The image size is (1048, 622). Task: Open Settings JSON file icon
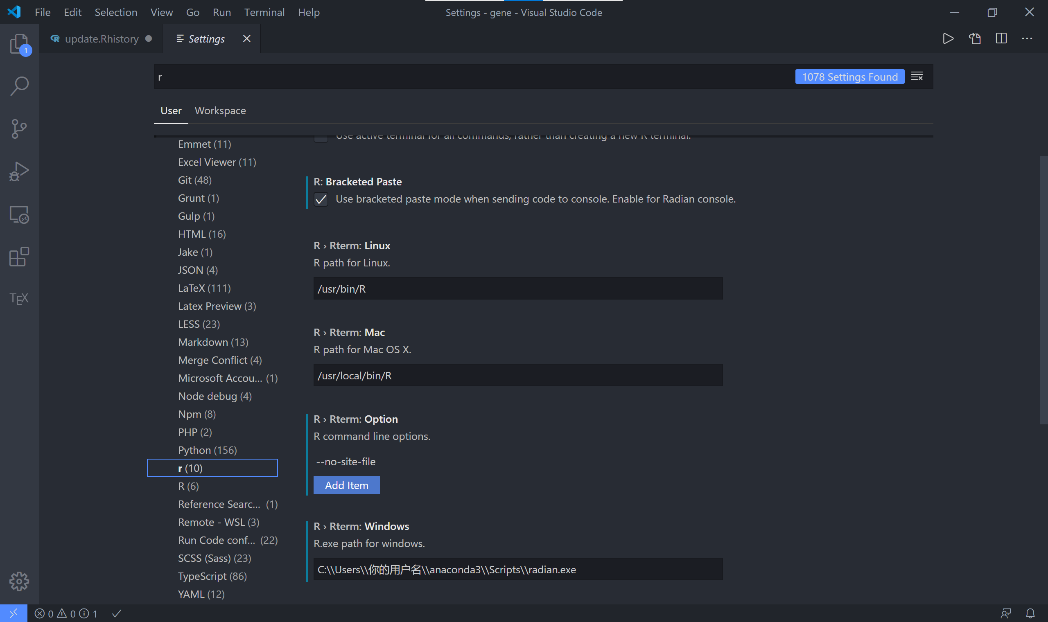coord(975,38)
